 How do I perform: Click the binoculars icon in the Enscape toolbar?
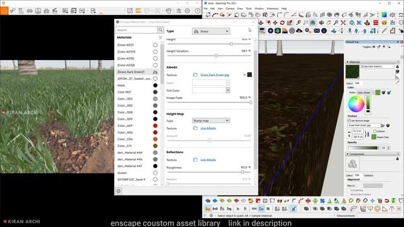(30, 11)
